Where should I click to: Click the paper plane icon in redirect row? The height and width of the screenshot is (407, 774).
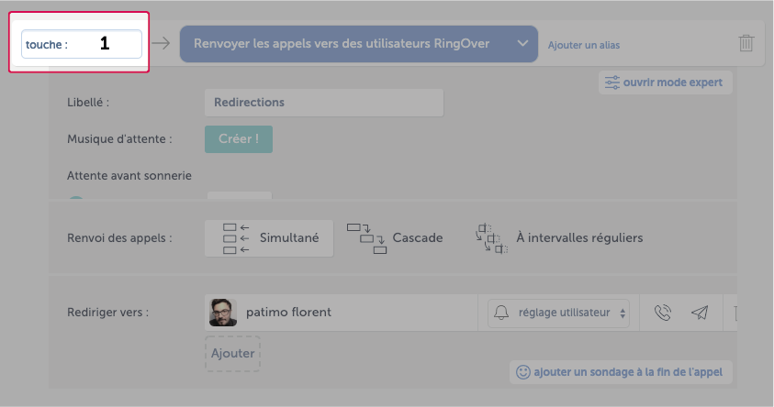(700, 313)
